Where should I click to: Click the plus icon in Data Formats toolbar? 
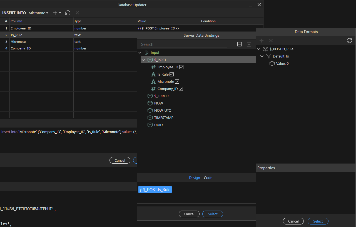[x=262, y=41]
